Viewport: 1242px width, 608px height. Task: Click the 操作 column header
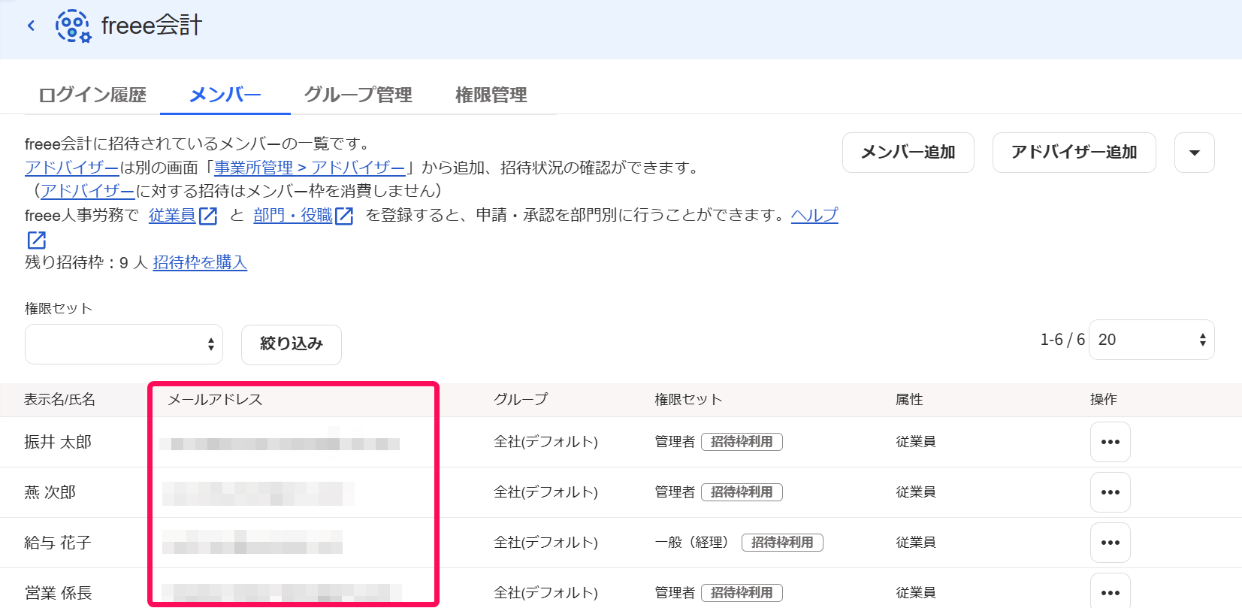(x=1104, y=400)
